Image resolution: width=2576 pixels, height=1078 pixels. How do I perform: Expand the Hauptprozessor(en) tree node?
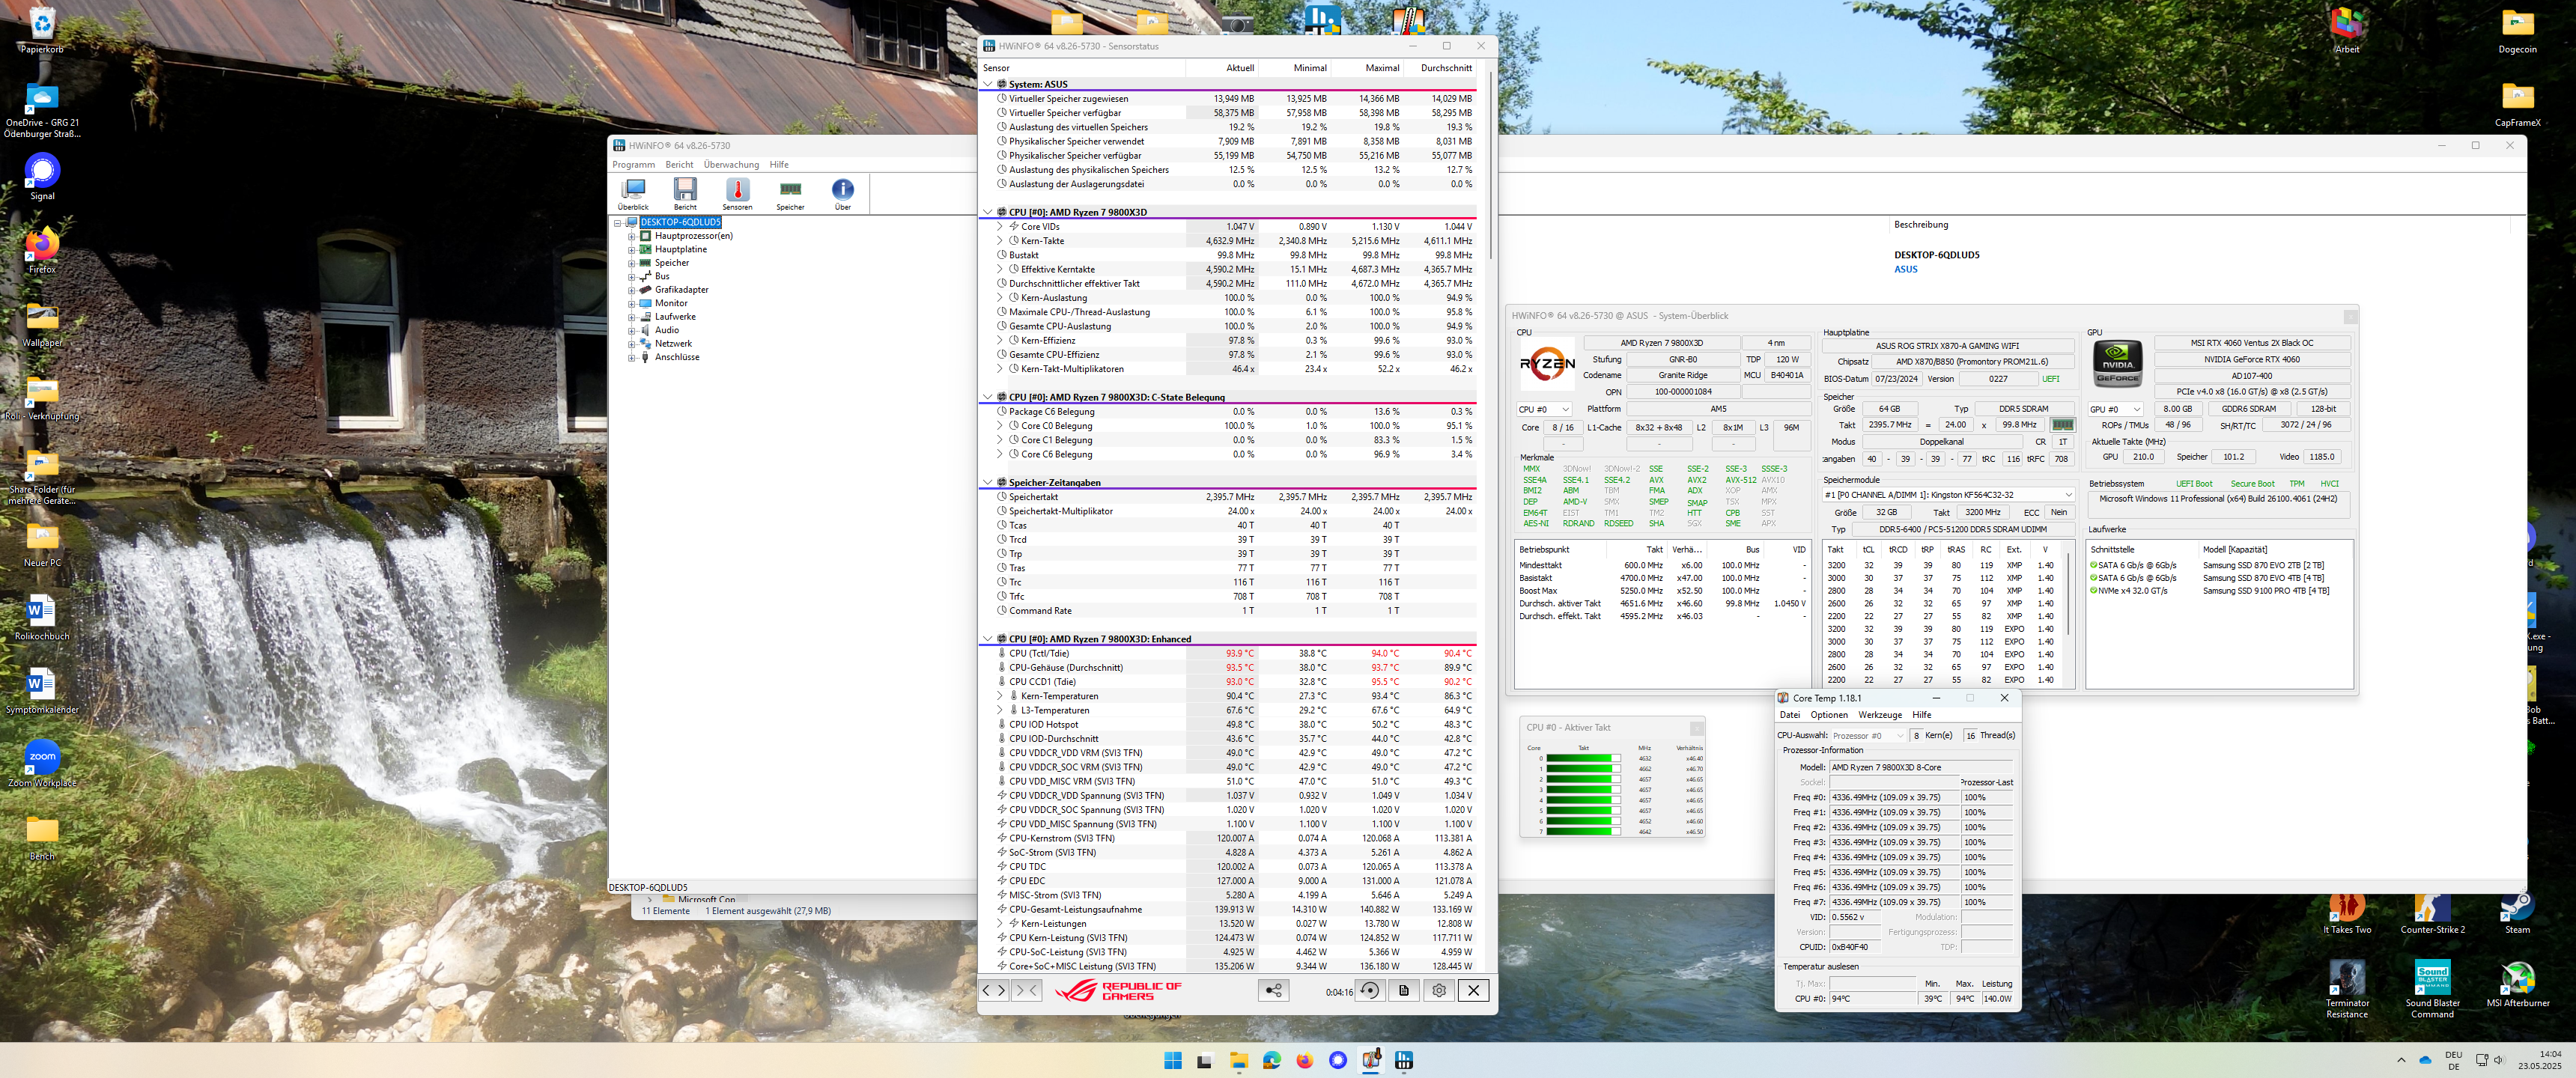pyautogui.click(x=631, y=237)
